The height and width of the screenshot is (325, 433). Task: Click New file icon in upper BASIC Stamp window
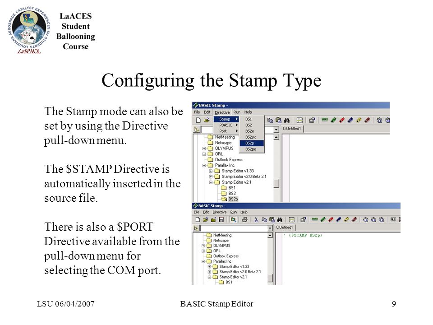198,120
